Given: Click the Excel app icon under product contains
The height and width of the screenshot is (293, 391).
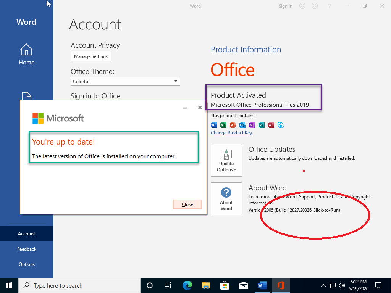Looking at the screenshot, I should [x=223, y=125].
